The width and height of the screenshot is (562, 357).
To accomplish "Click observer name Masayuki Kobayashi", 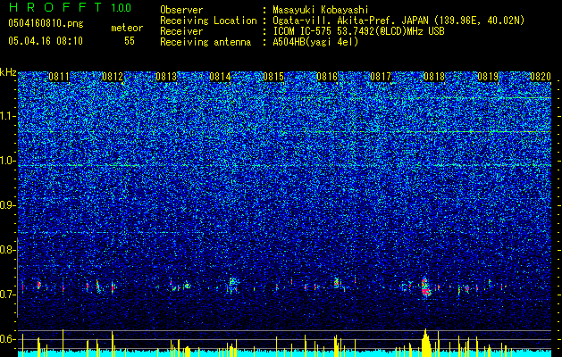I will coord(321,10).
